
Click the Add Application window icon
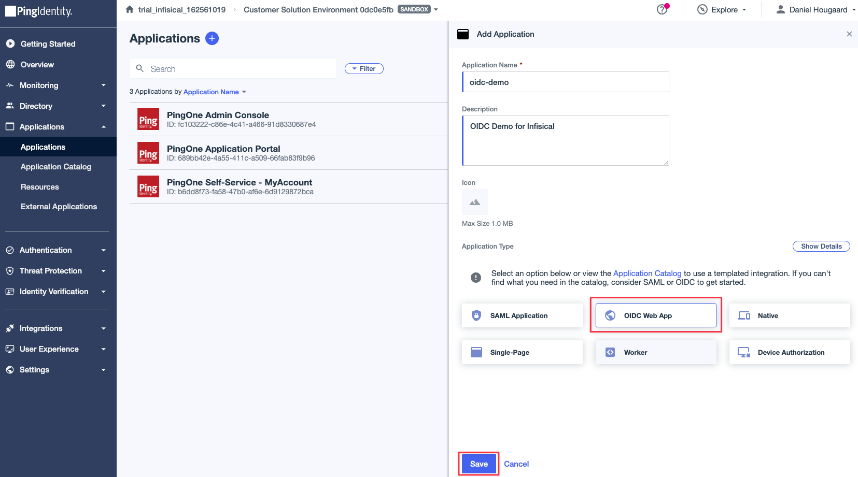pyautogui.click(x=463, y=34)
